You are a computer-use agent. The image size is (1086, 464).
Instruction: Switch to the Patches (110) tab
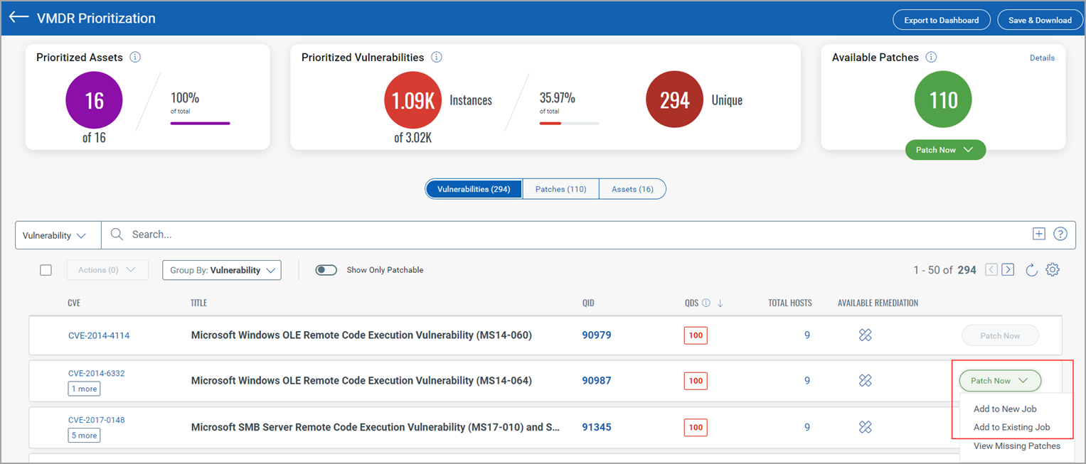pyautogui.click(x=560, y=188)
